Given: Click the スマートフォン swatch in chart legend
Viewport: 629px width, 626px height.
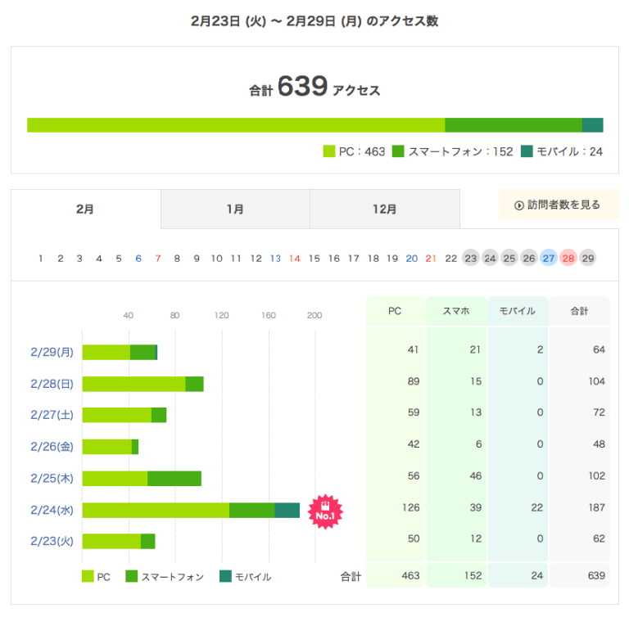Looking at the screenshot, I should point(132,576).
